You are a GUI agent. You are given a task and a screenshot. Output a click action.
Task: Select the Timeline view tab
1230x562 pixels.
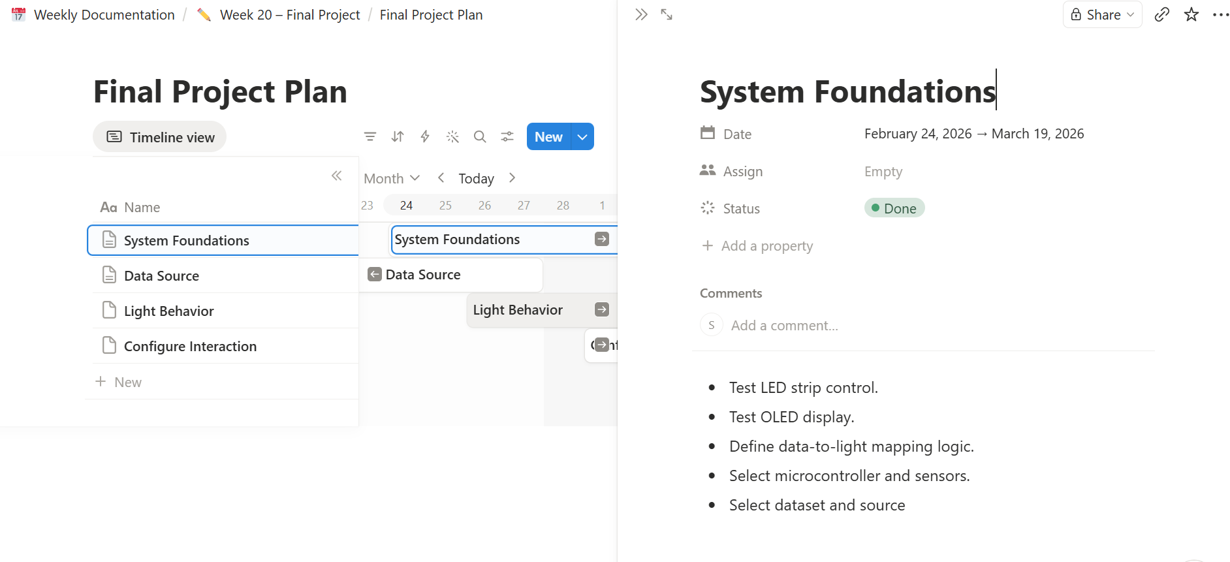(x=160, y=137)
